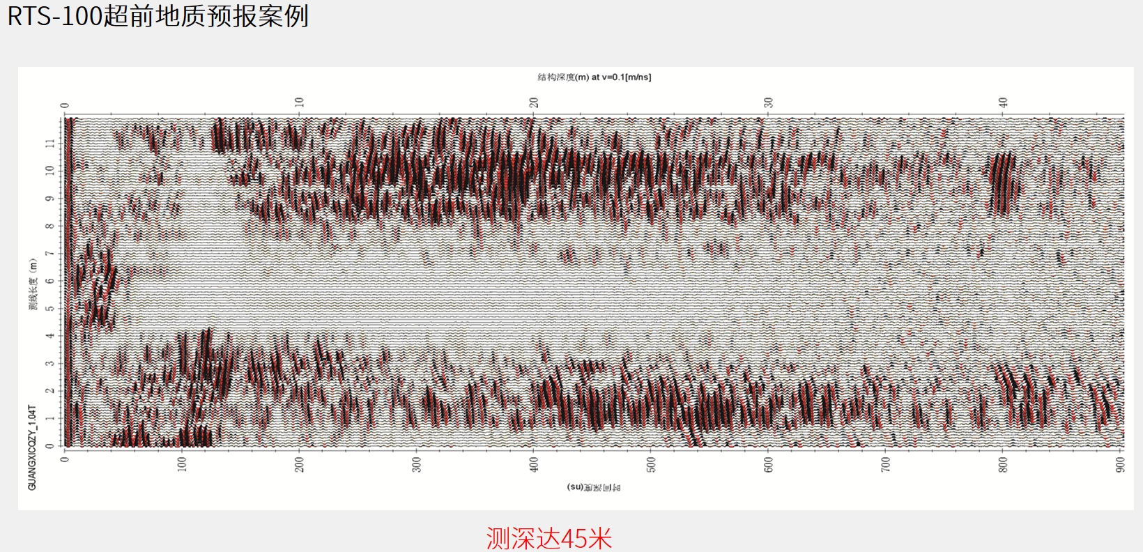1143x552 pixels.
Task: Click the 时间深度(ns) bottom axis label
Action: [x=594, y=487]
